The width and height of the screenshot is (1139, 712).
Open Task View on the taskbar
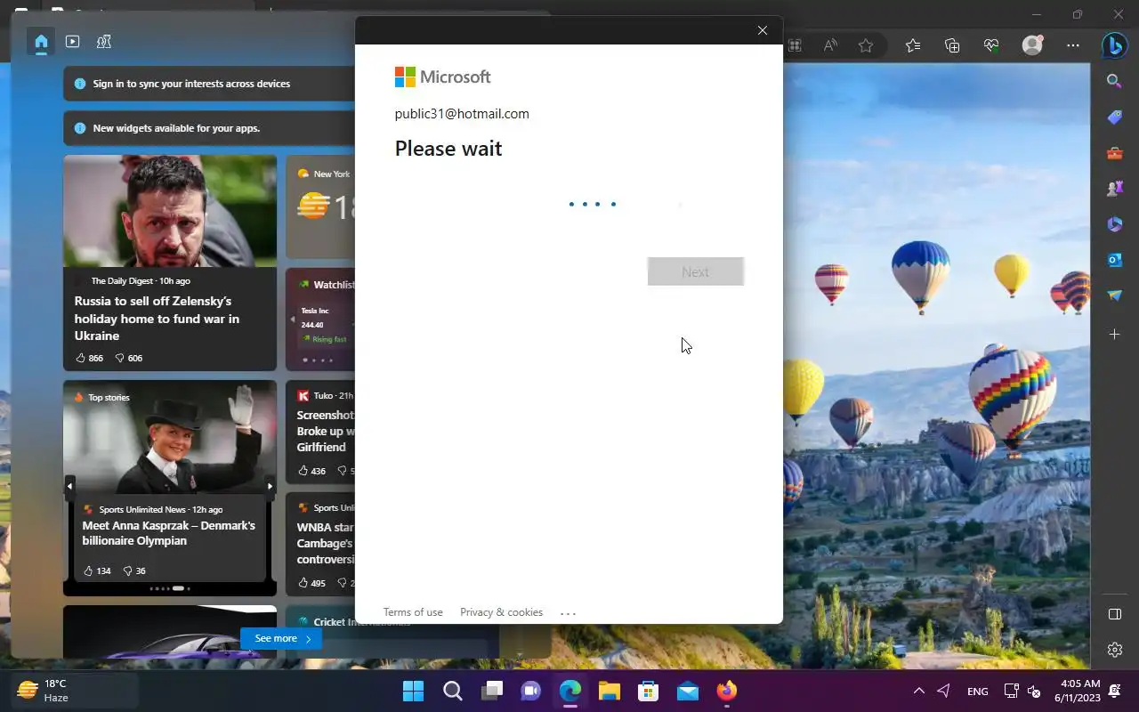click(491, 691)
